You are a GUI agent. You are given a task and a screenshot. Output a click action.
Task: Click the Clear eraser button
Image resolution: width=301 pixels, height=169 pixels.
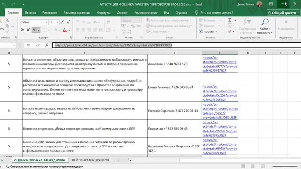point(230,31)
